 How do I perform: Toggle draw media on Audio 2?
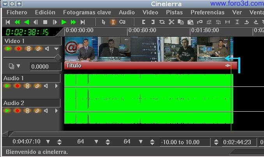[x=37, y=110]
